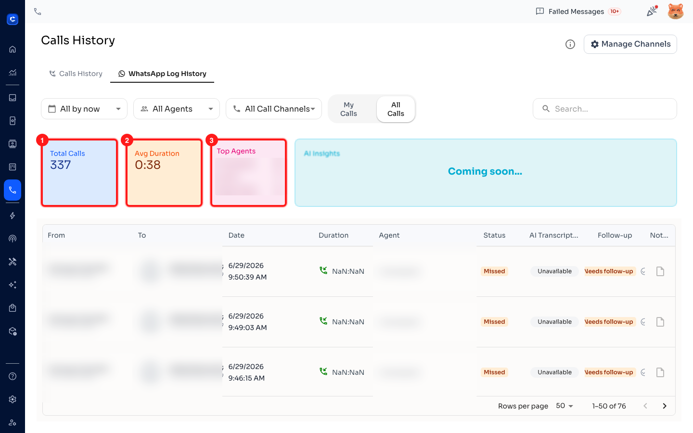This screenshot has width=693, height=433.
Task: Click the 6/29/2026 9:50:39 AM date cell
Action: click(247, 271)
